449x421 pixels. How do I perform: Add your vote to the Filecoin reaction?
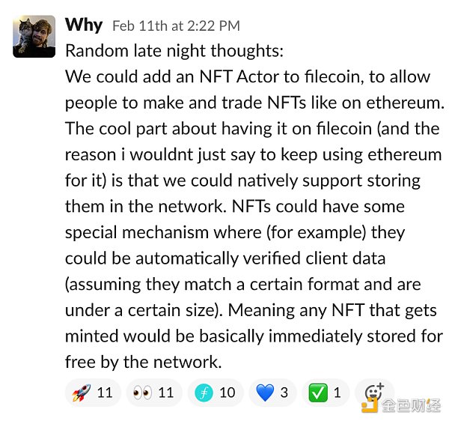[216, 393]
